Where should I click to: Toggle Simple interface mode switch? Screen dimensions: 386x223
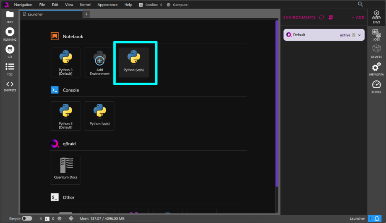[27, 218]
